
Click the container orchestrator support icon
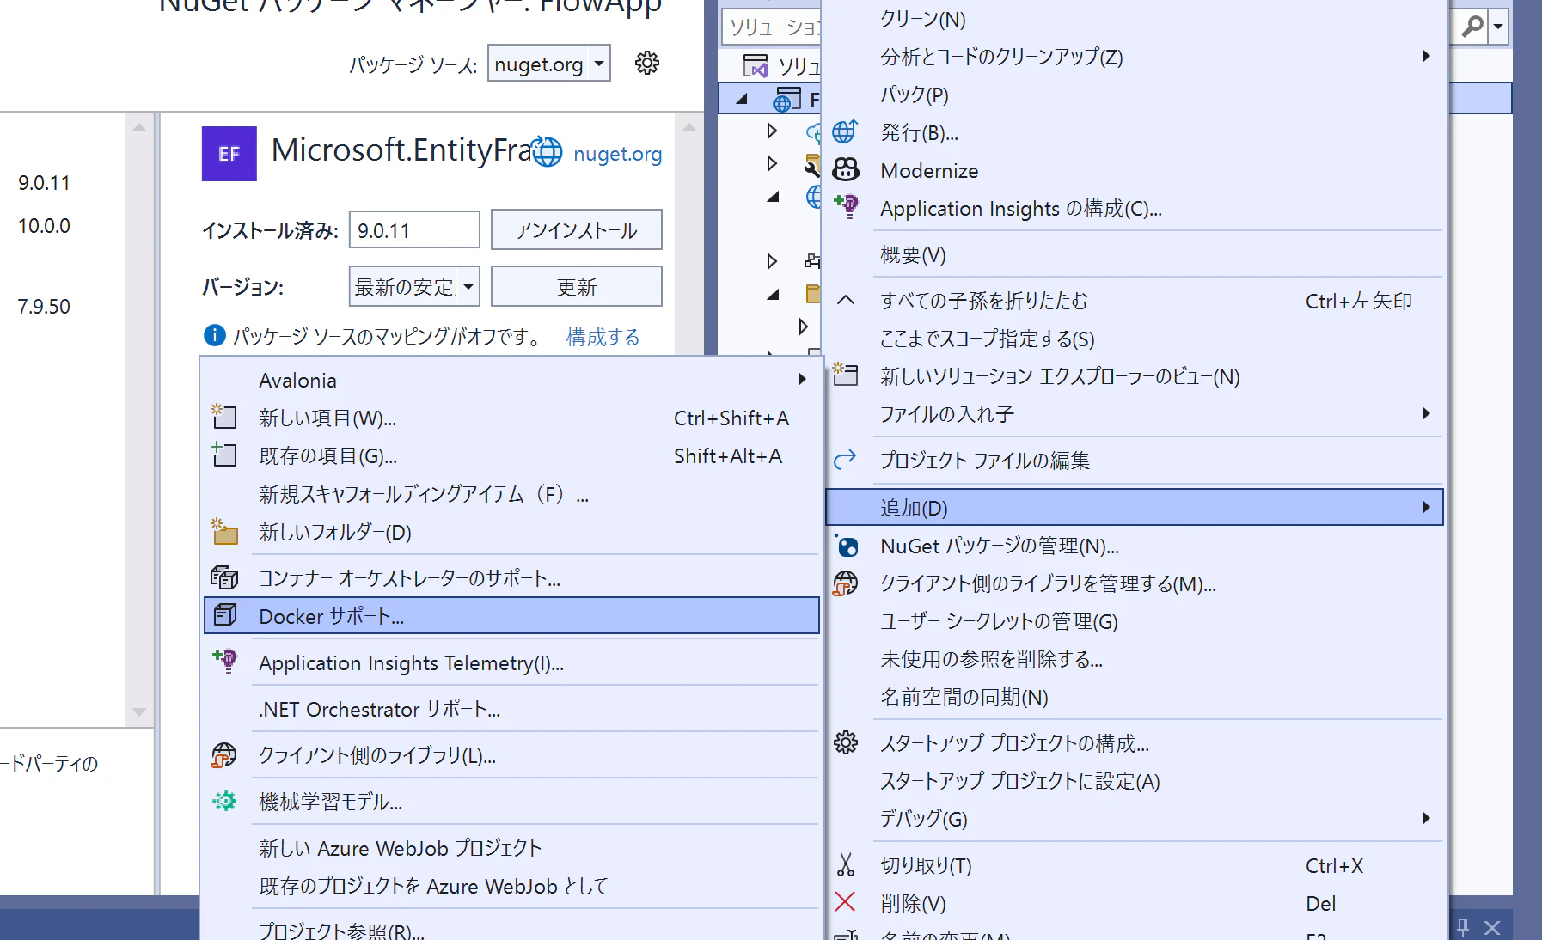(224, 577)
